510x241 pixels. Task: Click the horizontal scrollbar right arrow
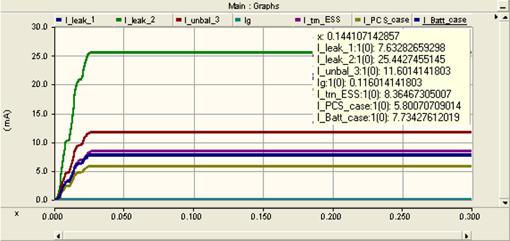tap(467, 236)
